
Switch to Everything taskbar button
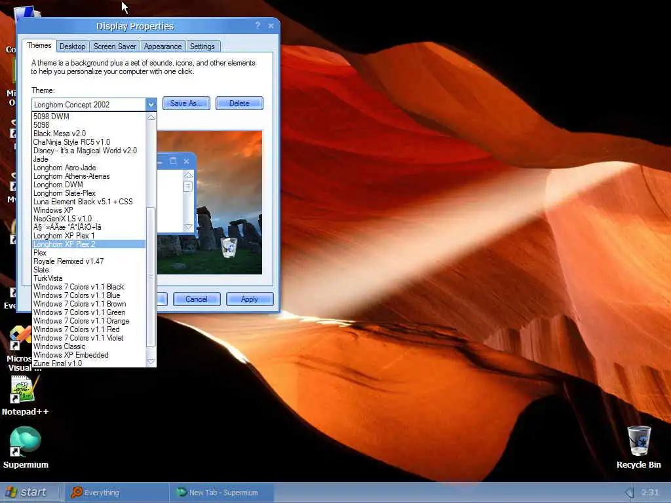tap(117, 493)
